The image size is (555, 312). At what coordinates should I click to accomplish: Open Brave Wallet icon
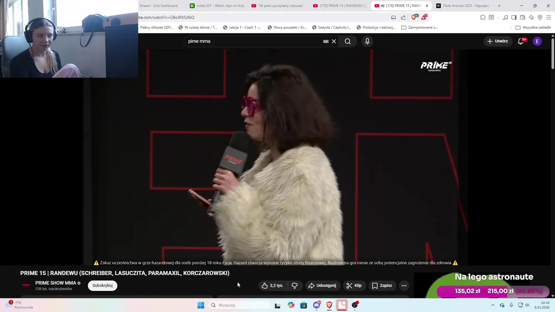point(522,17)
